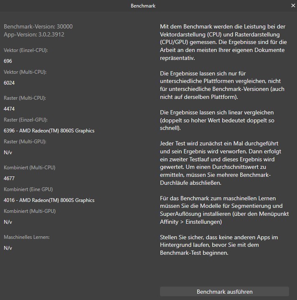Screen dimensions: 297x300
Task: Click the Kombiniert (Multi-CPU) score 4677
Action: click(x=9, y=178)
